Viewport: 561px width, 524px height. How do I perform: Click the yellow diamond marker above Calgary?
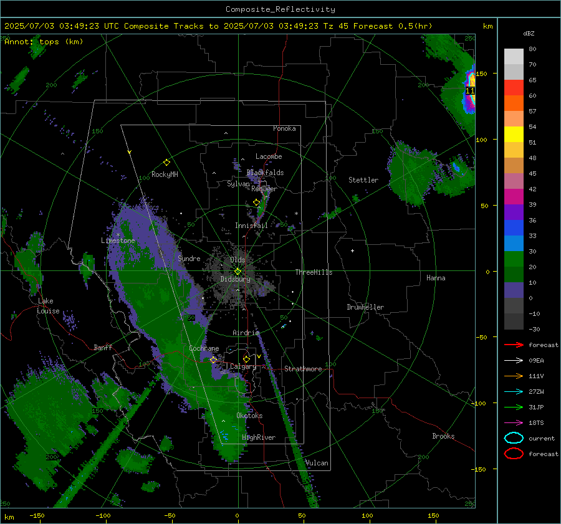(246, 359)
